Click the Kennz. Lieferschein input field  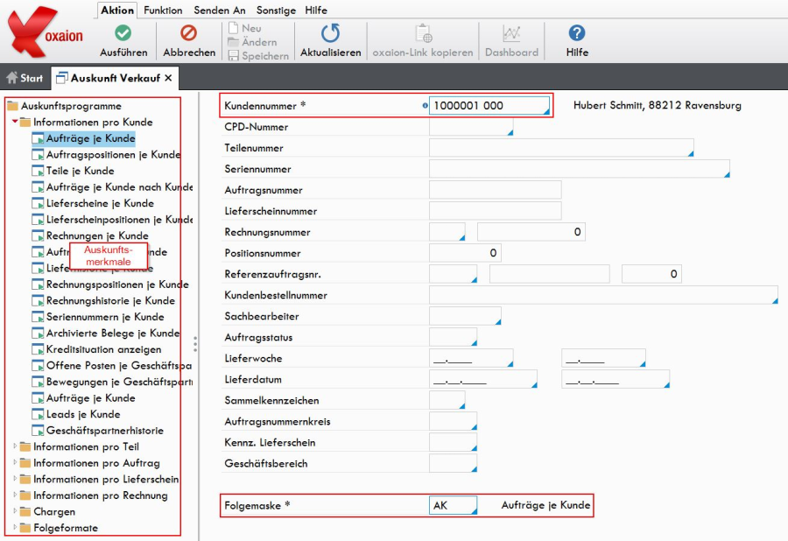pos(453,442)
